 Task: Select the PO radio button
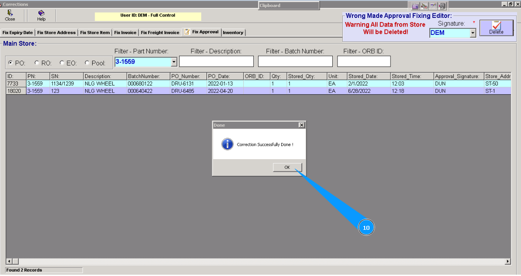pos(10,63)
